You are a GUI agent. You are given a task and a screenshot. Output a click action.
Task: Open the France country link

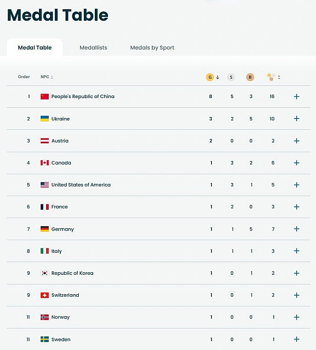pos(59,207)
